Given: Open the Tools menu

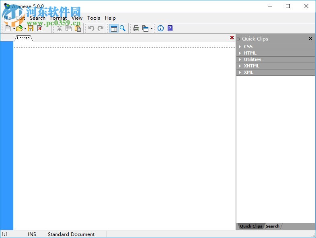Looking at the screenshot, I should (94, 18).
